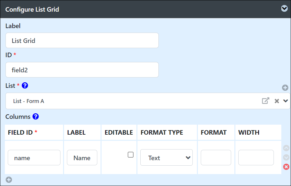Viewport: 291px width, 186px height.
Task: Toggle the Editable checkbox for name
Action: (x=131, y=155)
